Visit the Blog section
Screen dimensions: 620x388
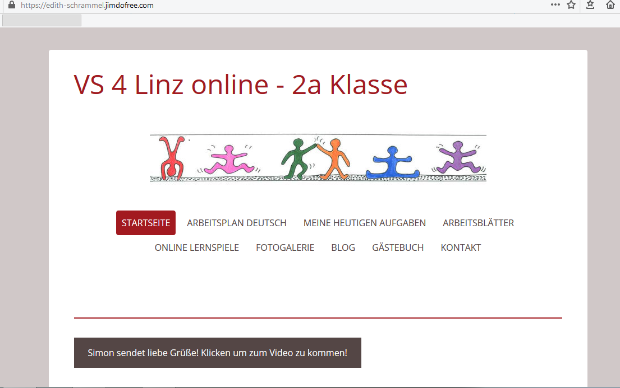pyautogui.click(x=343, y=247)
